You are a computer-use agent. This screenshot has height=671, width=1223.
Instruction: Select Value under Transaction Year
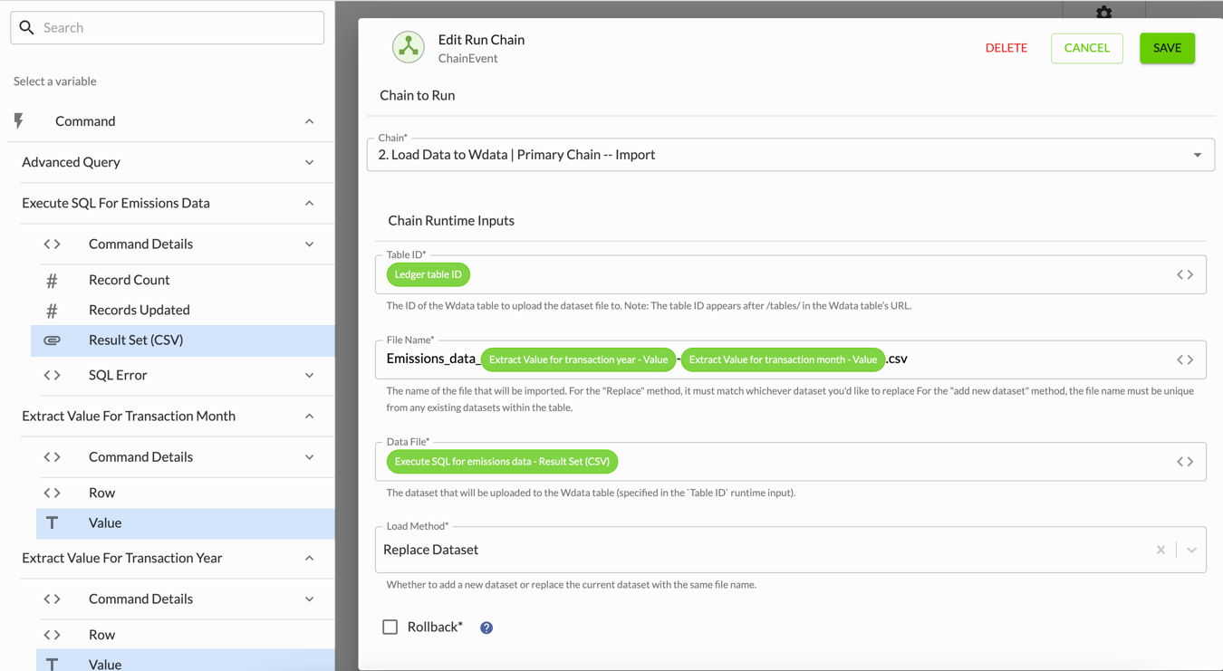coord(185,662)
